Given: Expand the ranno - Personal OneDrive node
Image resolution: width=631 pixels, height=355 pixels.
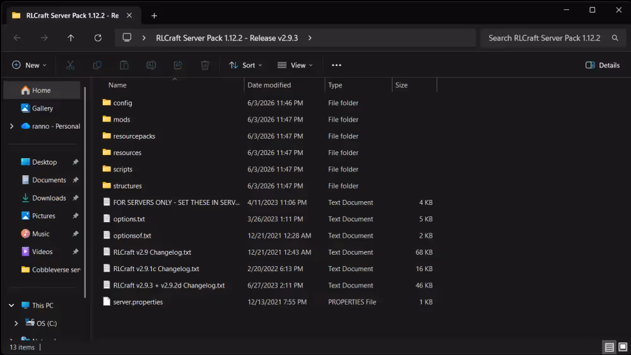Looking at the screenshot, I should [x=11, y=126].
